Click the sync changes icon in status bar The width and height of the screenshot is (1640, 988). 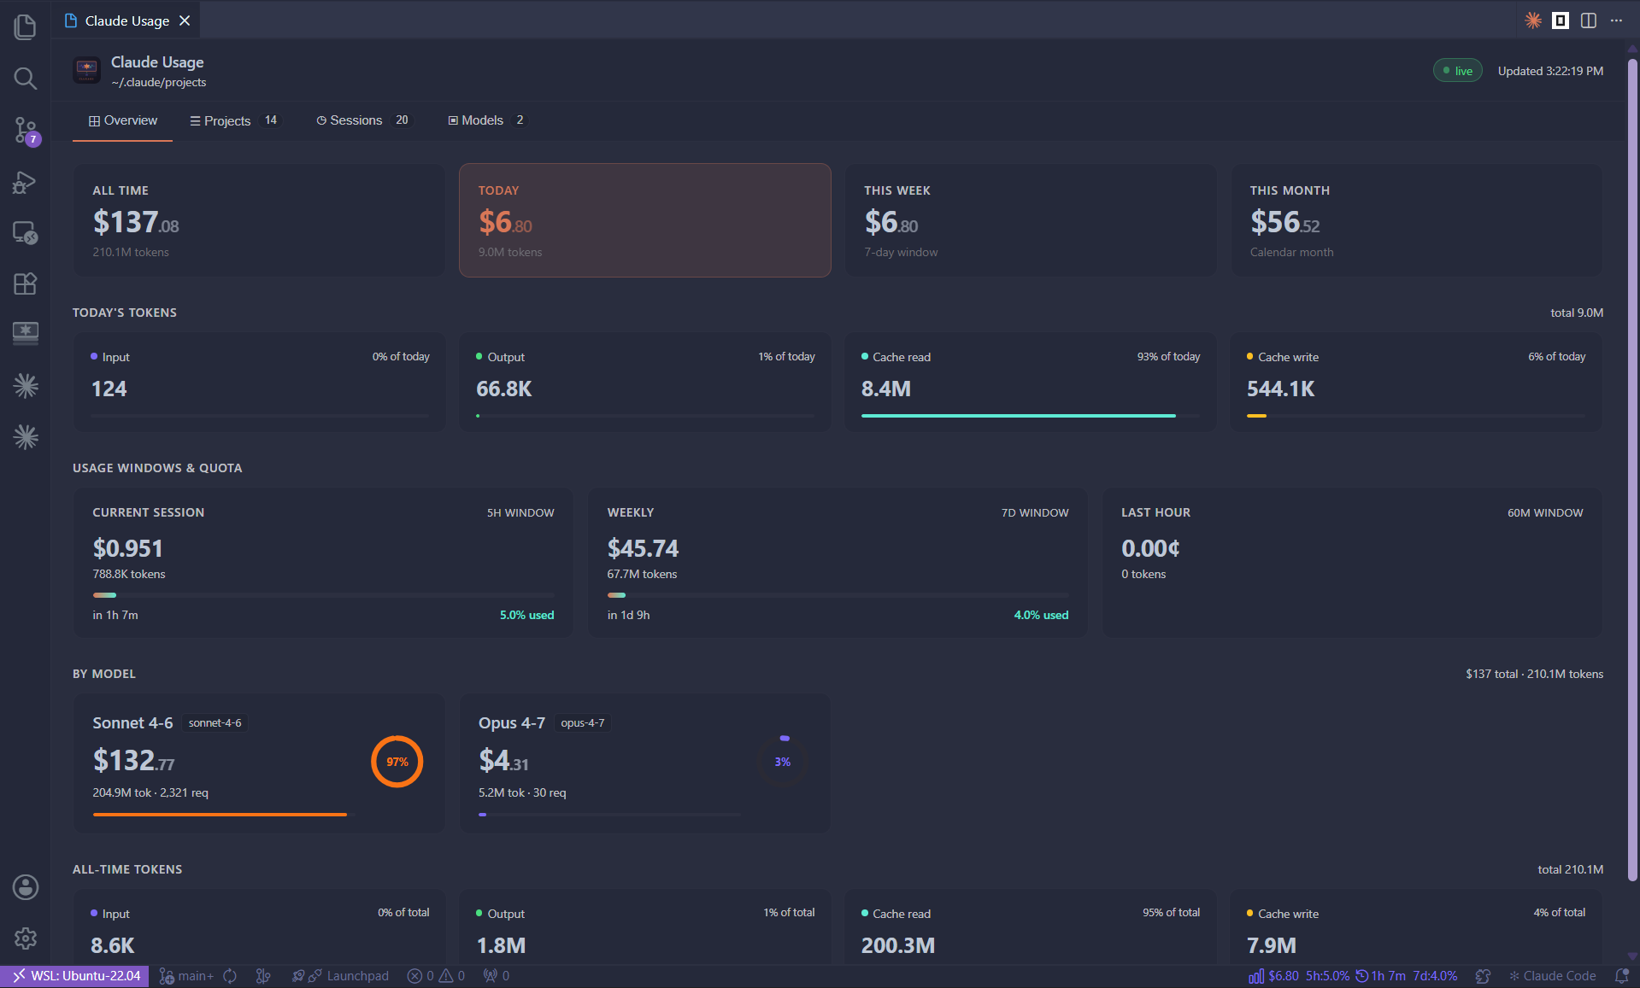click(x=230, y=976)
